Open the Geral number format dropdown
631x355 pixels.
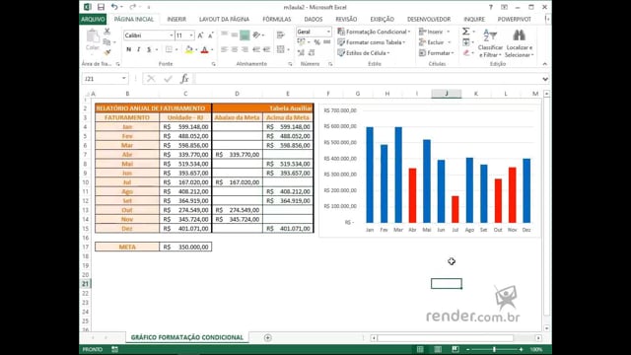tap(328, 32)
